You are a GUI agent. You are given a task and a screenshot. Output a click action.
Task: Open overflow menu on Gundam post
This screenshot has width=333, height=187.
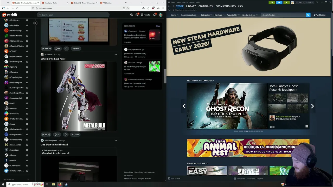(x=116, y=55)
